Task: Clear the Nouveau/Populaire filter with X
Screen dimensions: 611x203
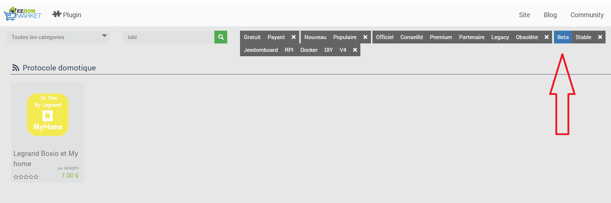Action: pyautogui.click(x=365, y=37)
